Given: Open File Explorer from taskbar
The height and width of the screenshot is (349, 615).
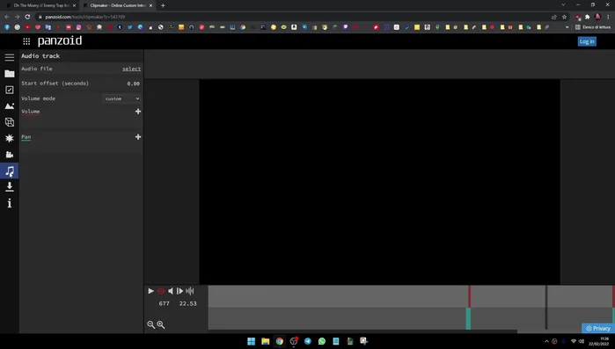Looking at the screenshot, I should (x=266, y=341).
